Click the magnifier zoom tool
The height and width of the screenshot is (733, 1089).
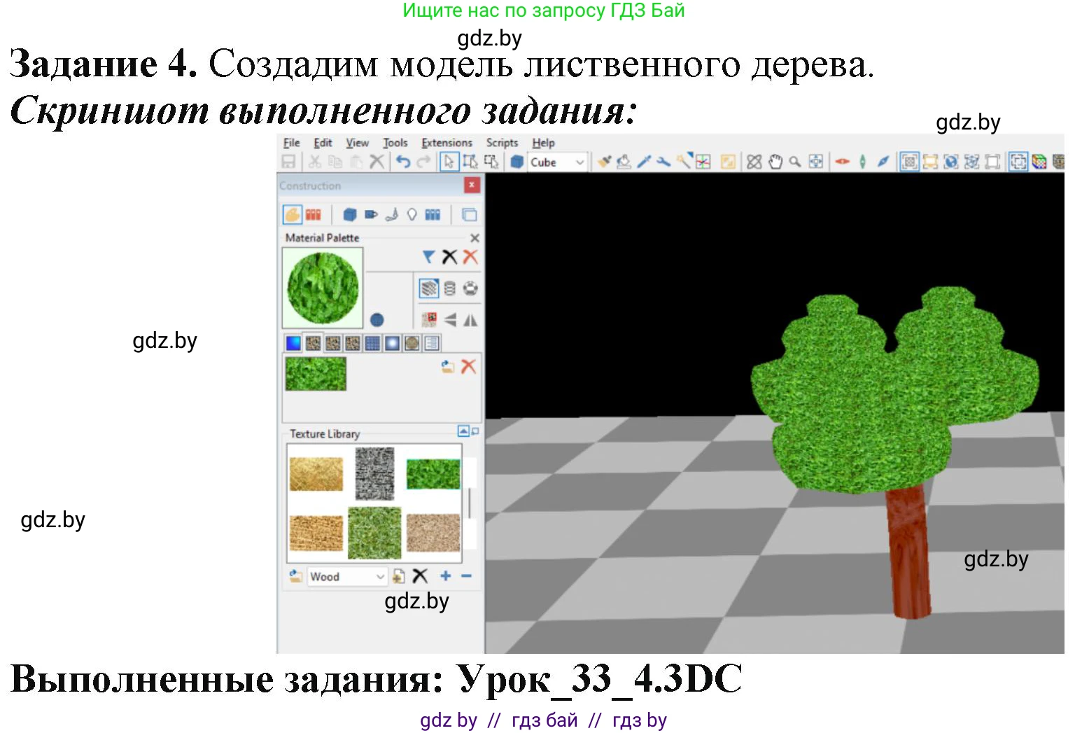coord(795,162)
